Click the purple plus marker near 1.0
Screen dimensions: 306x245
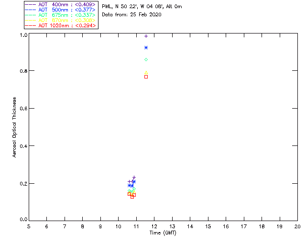tap(146, 36)
